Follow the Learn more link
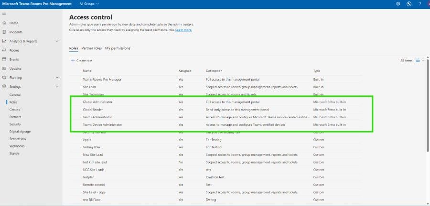Viewport: 430px width, 206px height. [183, 30]
